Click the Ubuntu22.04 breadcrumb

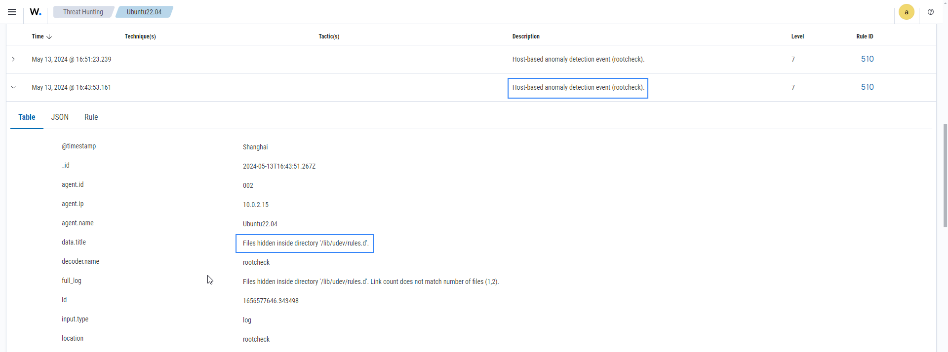coord(144,12)
